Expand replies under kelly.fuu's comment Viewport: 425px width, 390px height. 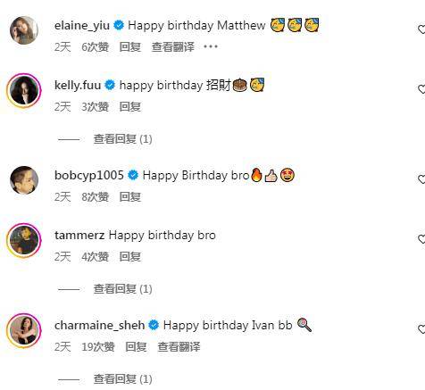pyautogui.click(x=122, y=139)
